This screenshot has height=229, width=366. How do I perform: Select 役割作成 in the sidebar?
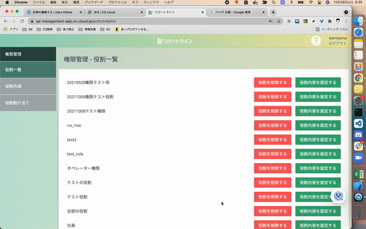(x=28, y=86)
